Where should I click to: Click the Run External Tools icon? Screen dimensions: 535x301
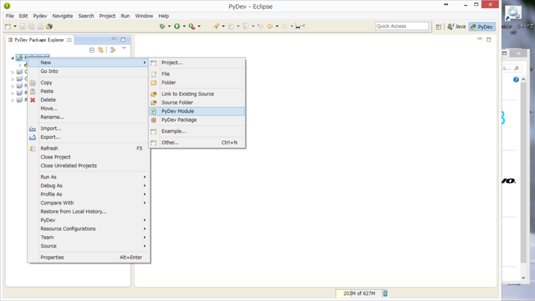[x=192, y=26]
